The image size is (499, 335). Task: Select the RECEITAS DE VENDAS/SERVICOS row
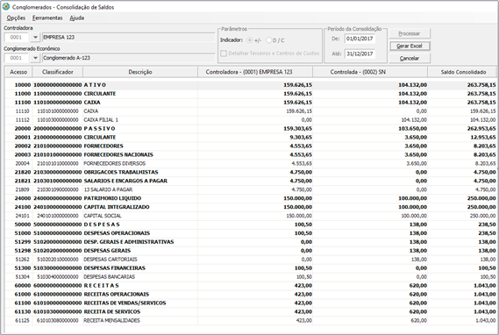(x=251, y=303)
